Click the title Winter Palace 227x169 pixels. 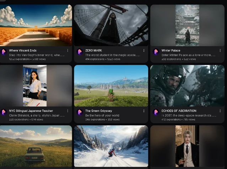tap(171, 50)
